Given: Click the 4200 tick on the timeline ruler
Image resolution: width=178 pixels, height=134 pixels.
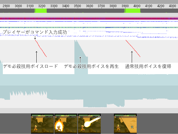Looking at the screenshot, I should (161, 6).
